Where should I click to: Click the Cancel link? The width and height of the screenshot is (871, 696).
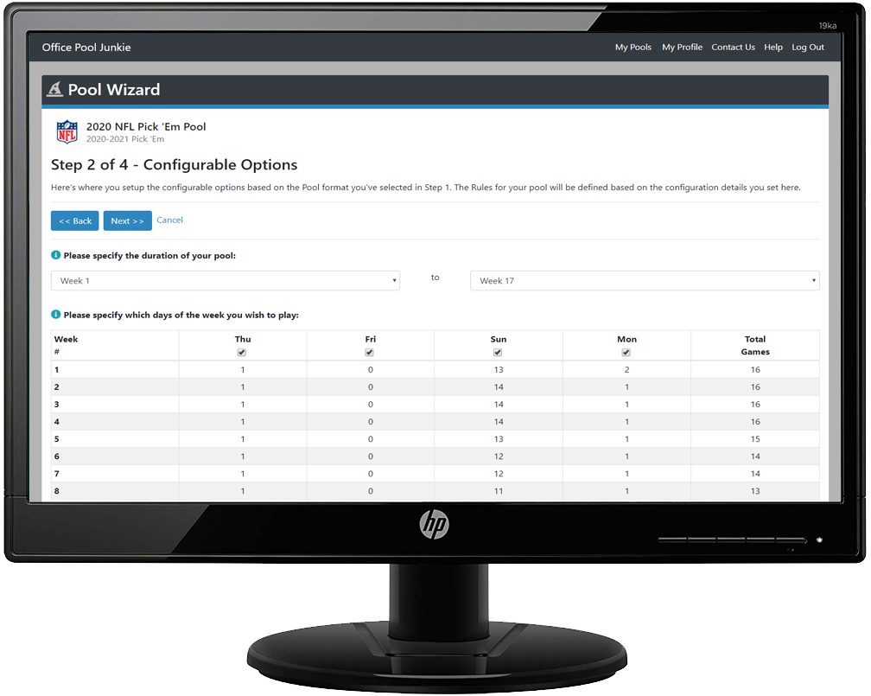pos(169,220)
